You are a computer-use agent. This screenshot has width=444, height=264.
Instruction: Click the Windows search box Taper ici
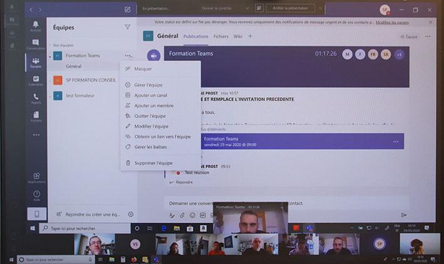[85, 228]
